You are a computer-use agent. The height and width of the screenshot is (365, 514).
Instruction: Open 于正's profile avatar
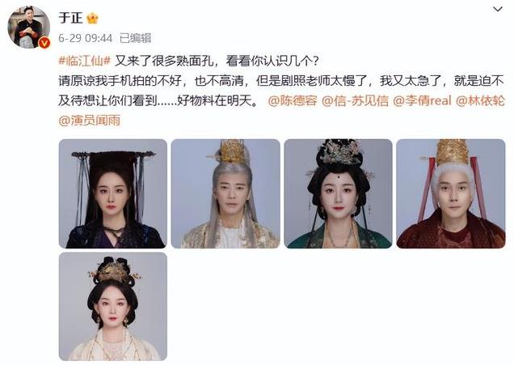coord(29,27)
